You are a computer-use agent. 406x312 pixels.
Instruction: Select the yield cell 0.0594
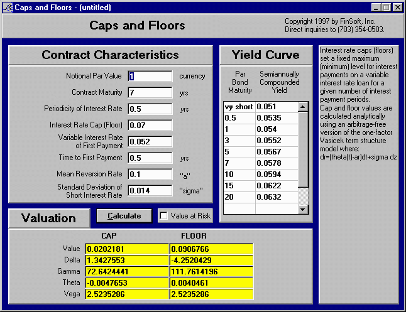(277, 175)
